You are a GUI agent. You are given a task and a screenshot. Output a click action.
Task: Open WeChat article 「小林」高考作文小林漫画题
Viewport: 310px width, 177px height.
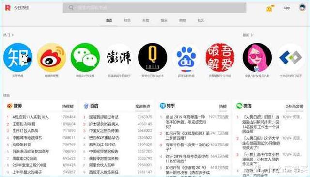[x=261, y=159]
